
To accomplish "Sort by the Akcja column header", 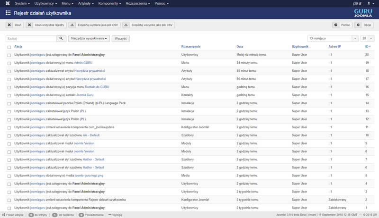I will pyautogui.click(x=18, y=47).
